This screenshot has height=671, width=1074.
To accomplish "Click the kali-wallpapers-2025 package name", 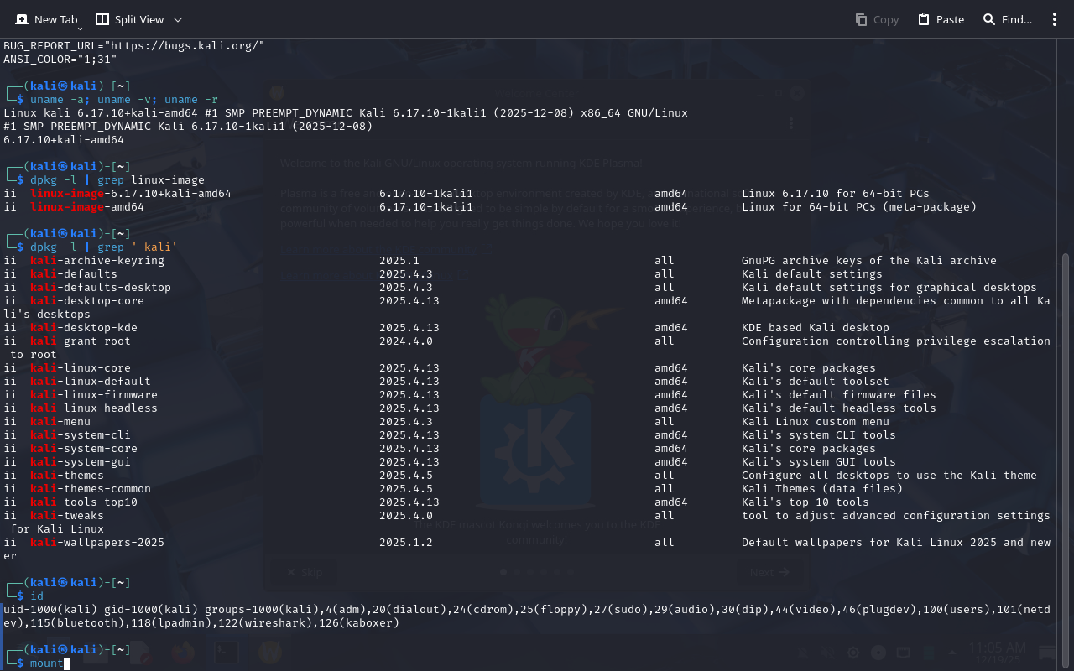I will click(x=97, y=543).
